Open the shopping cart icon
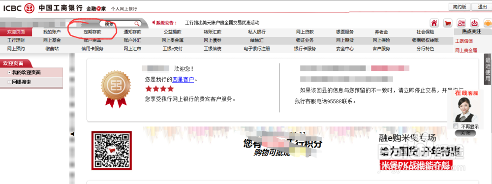Viewport: 492px width, 184px height. (x=448, y=23)
